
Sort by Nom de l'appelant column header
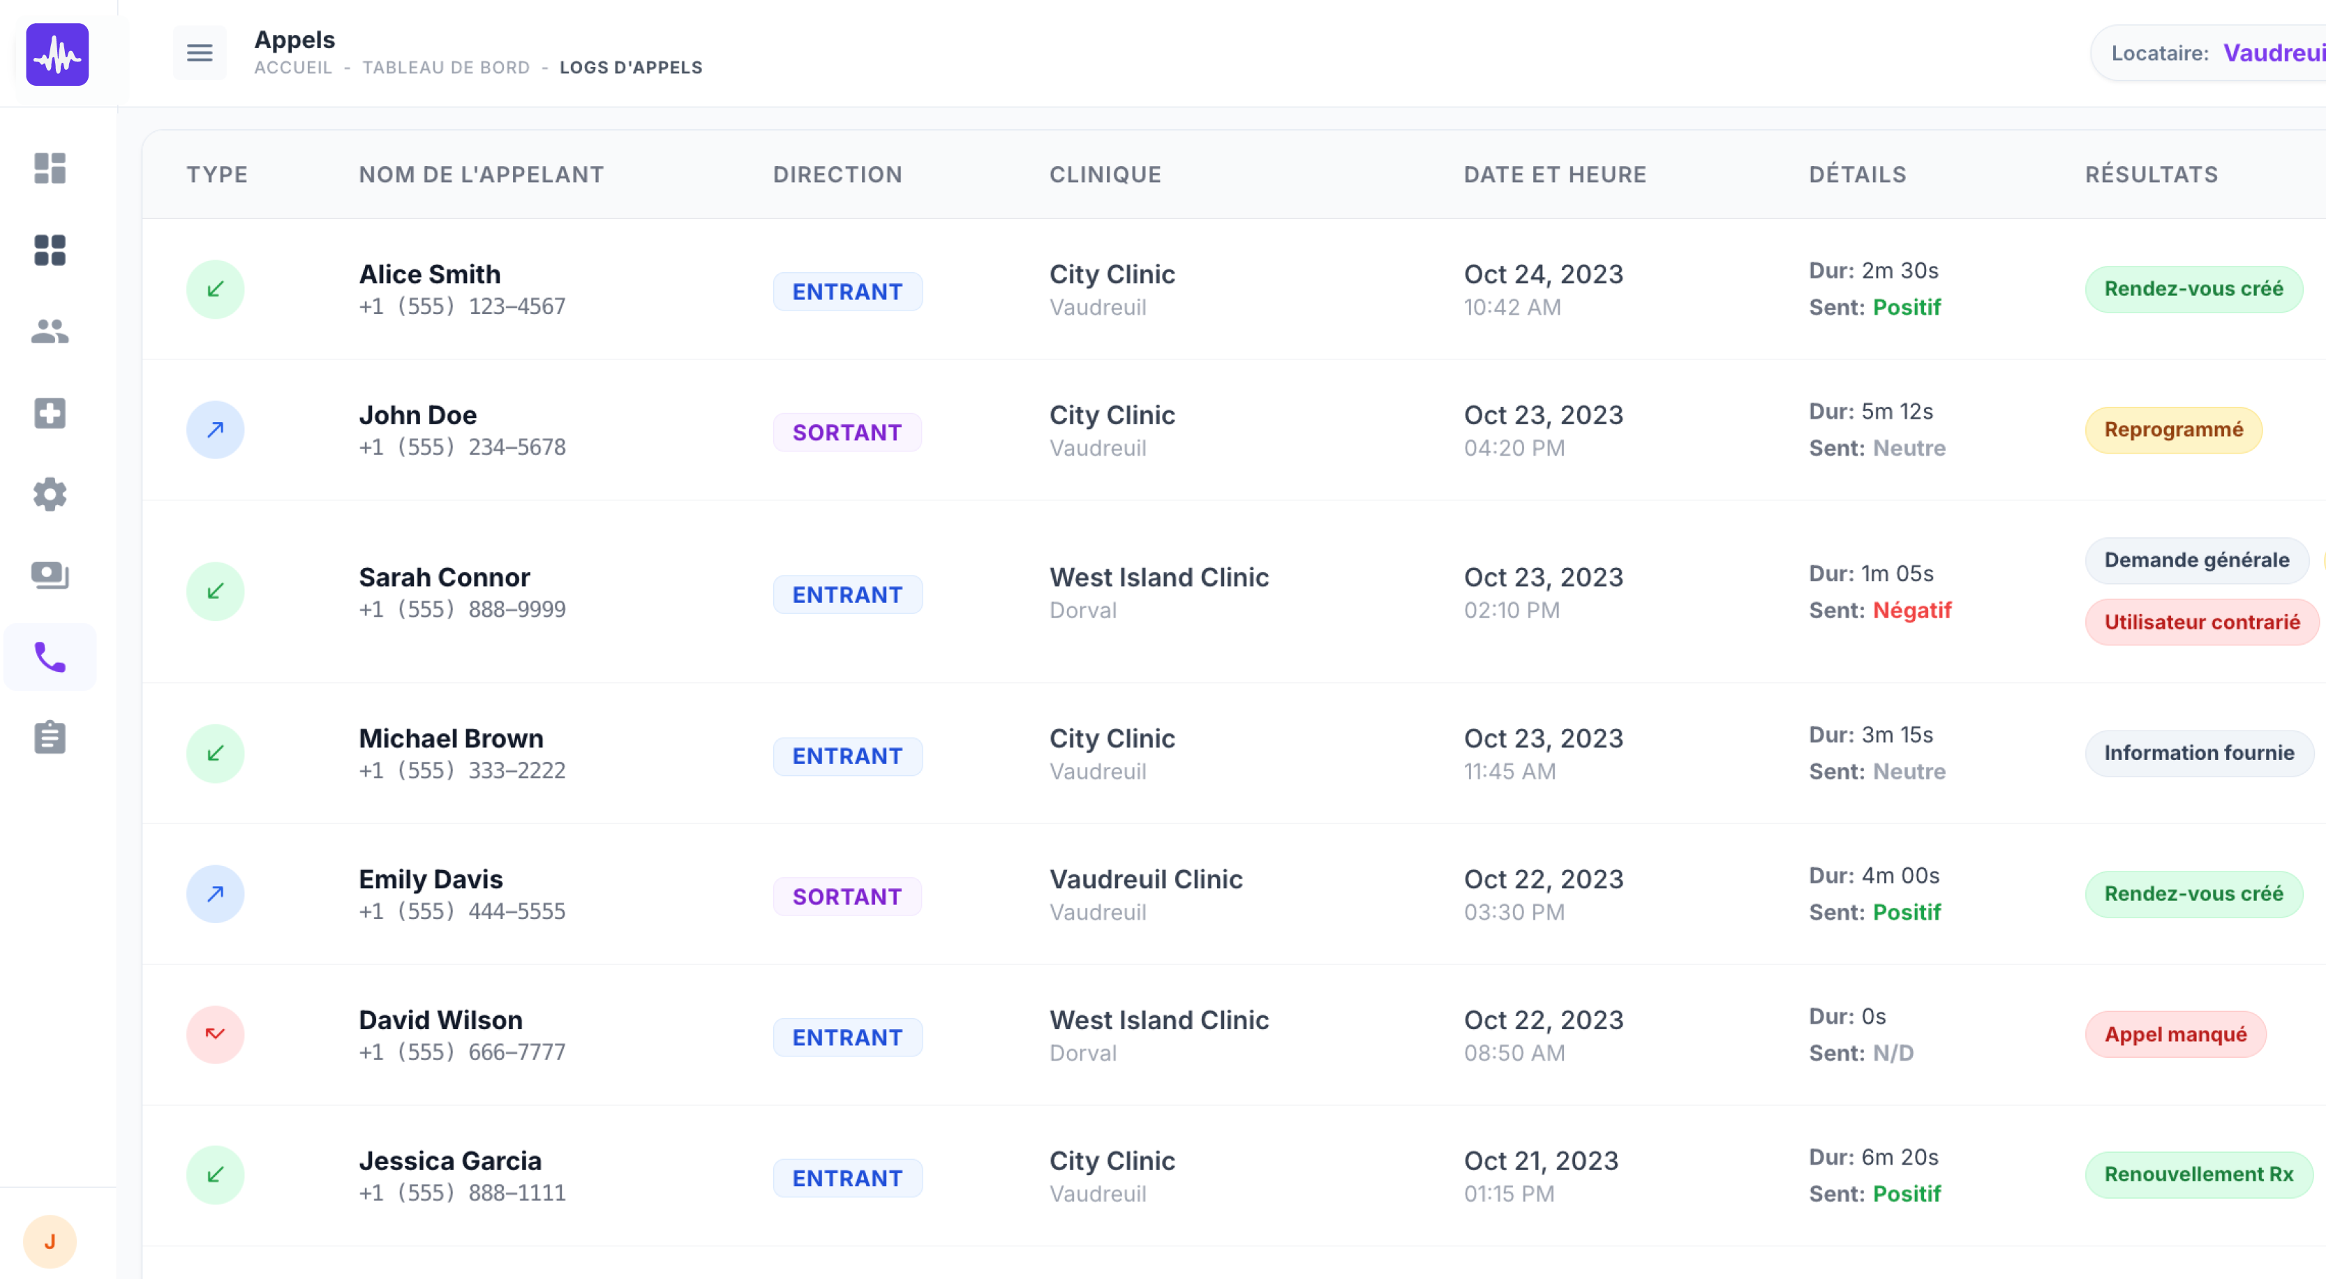[x=480, y=174]
